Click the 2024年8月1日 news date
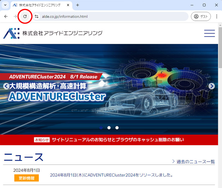This screenshot has height=188, width=222. pos(26,170)
